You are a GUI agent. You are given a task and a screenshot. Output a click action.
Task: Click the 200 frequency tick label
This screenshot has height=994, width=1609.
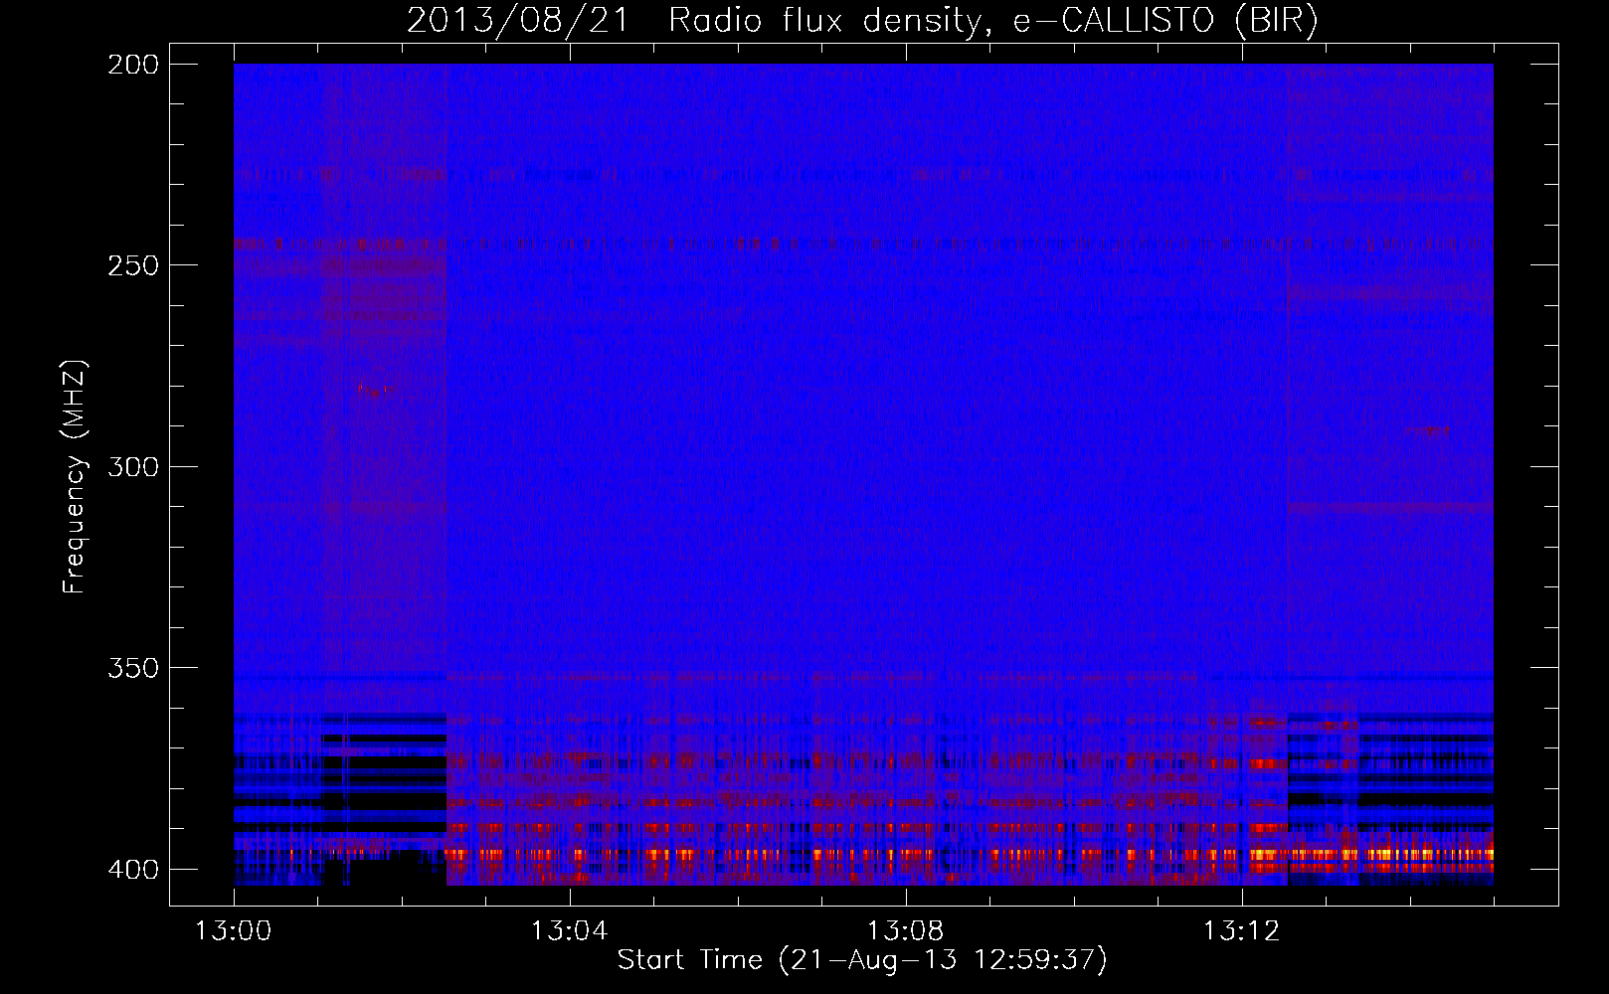point(133,65)
